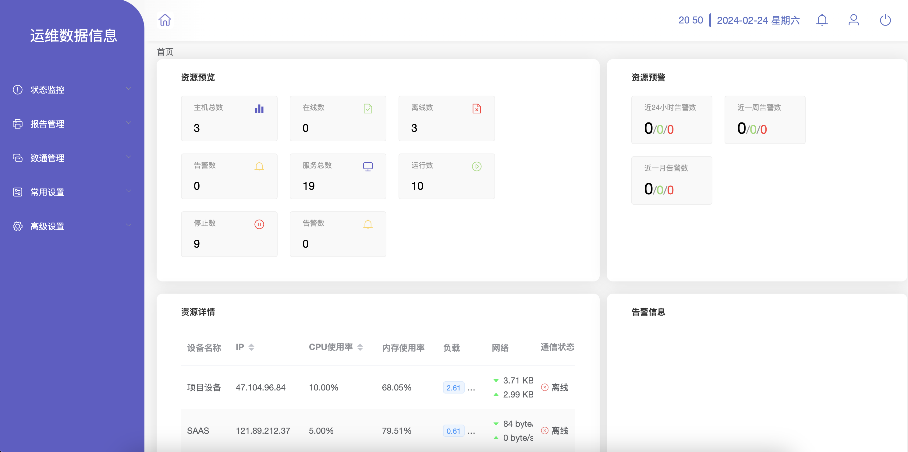This screenshot has height=452, width=908.
Task: Click the 告警信息 panel heading
Action: point(648,312)
